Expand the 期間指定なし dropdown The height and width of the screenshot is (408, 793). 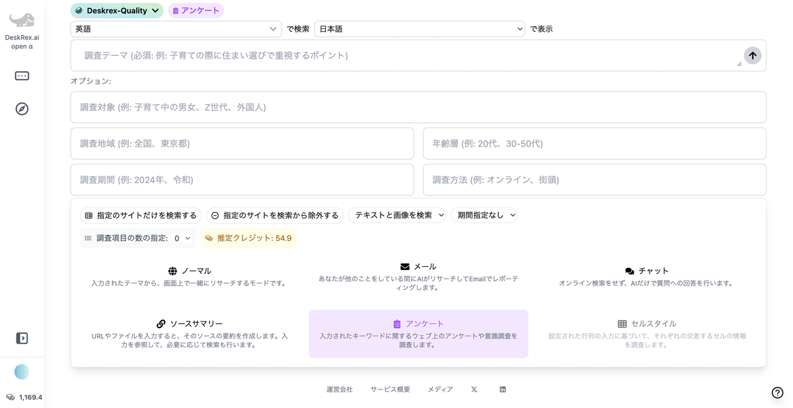[484, 215]
